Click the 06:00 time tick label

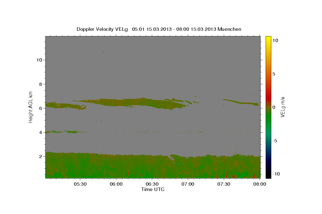[116, 184]
